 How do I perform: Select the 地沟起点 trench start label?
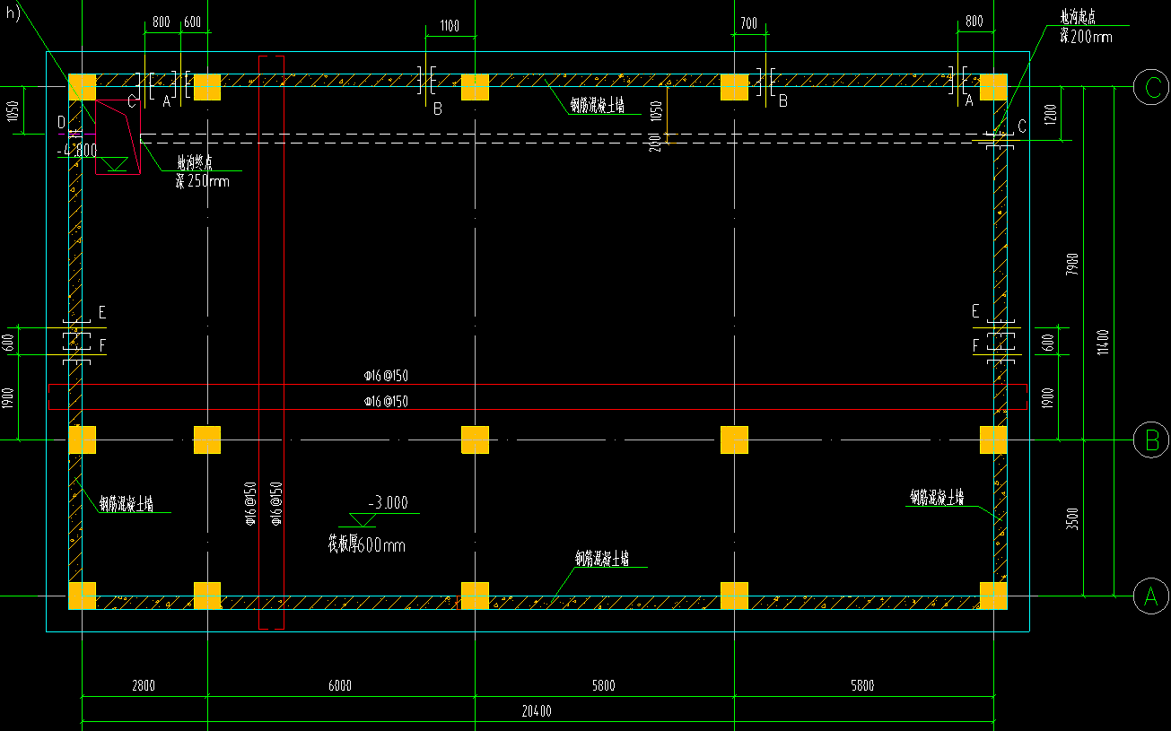pyautogui.click(x=1078, y=19)
